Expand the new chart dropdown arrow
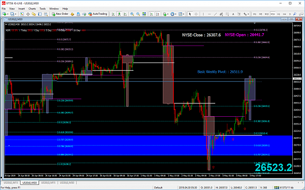The width and height of the screenshot is (305, 190). pyautogui.click(x=8, y=14)
